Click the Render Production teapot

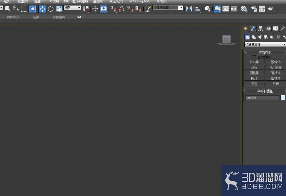(x=270, y=8)
